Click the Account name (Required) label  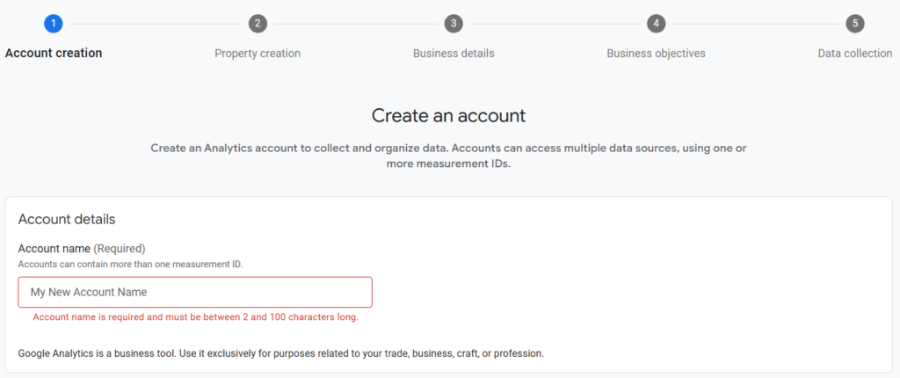[82, 249]
